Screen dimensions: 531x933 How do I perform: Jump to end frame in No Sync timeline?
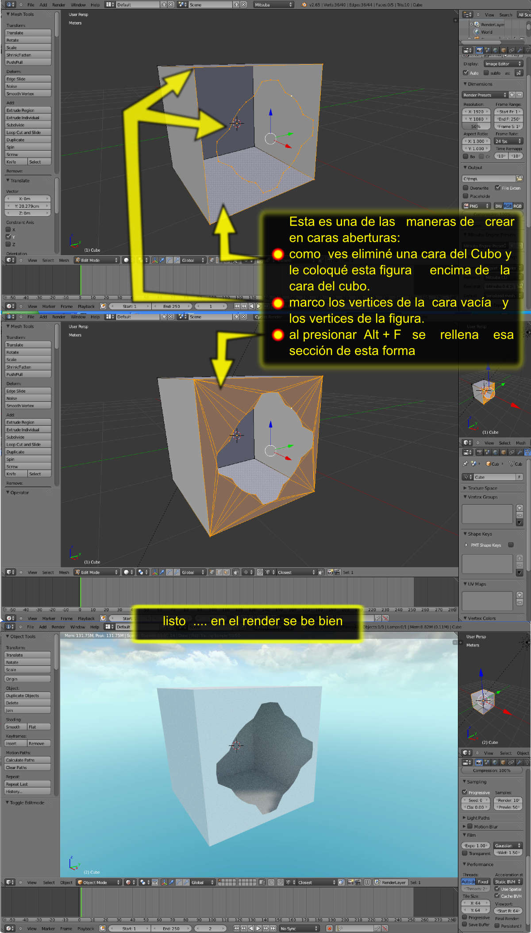pos(273,928)
